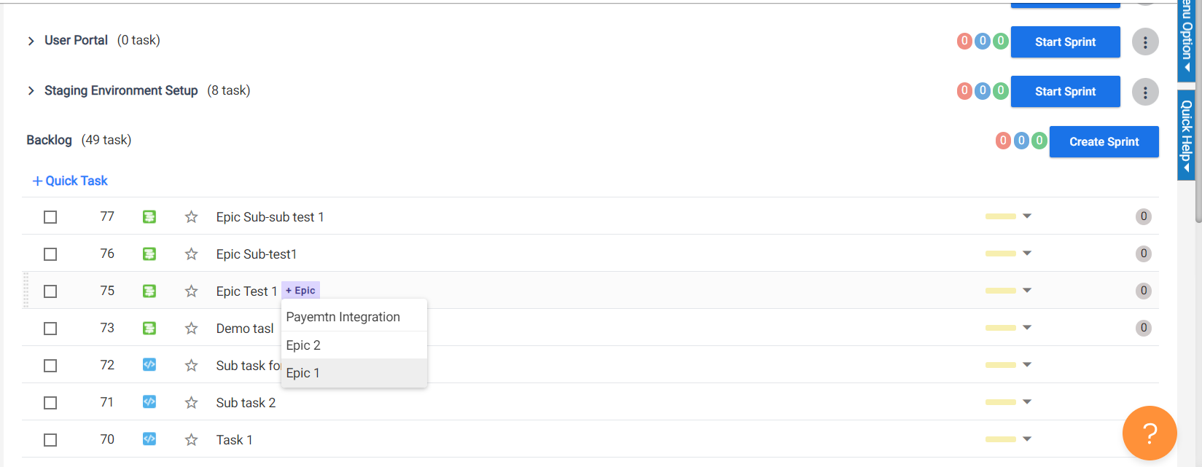Add a Quick Task to Backlog

click(70, 181)
